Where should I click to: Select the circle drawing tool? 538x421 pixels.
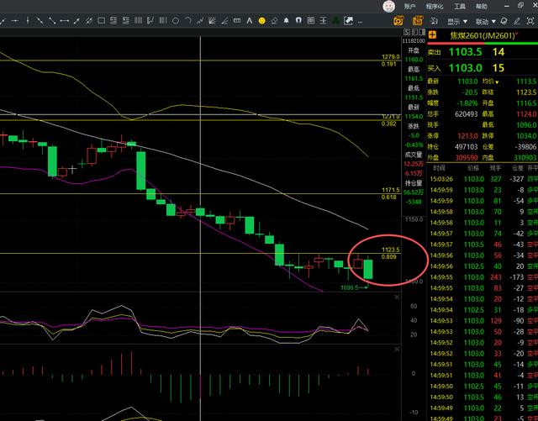click(x=176, y=21)
